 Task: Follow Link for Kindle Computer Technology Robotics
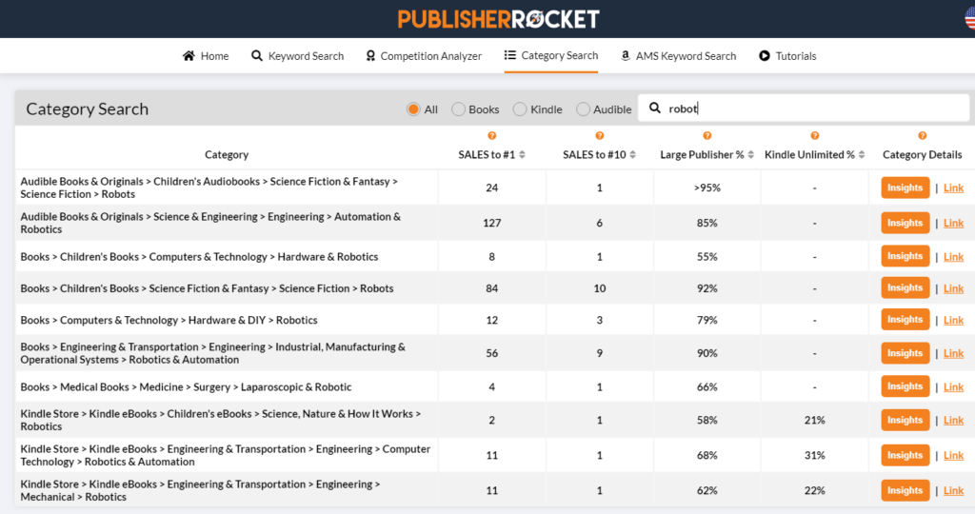pos(953,456)
